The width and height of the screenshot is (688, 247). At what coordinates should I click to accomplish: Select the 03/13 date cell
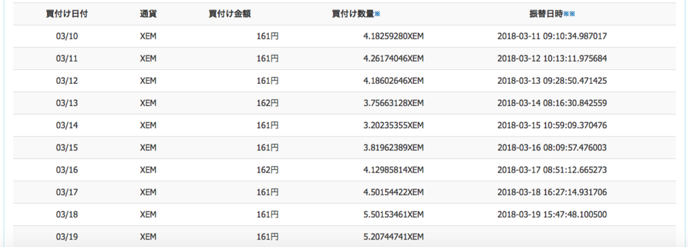(x=67, y=103)
